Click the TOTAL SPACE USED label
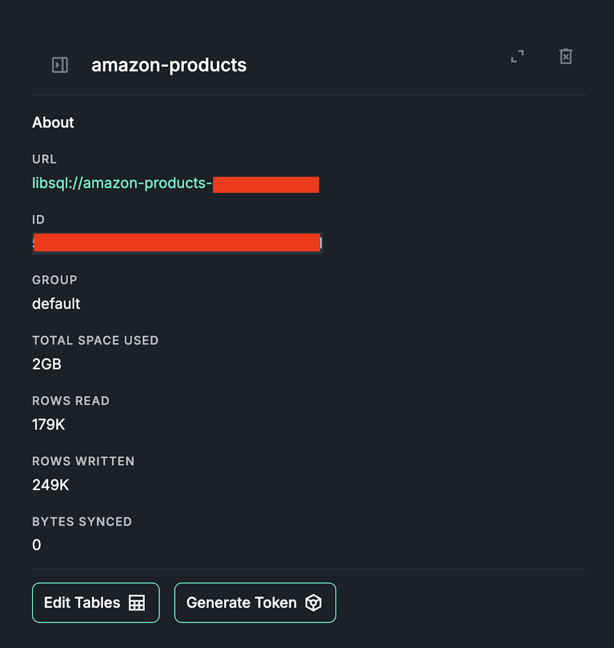Screen dimensions: 614x648 95,340
